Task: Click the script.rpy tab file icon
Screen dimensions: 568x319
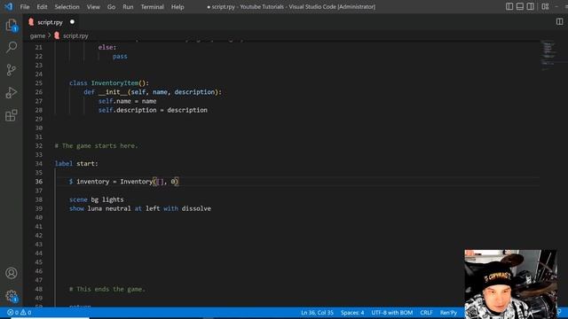Action: point(31,22)
